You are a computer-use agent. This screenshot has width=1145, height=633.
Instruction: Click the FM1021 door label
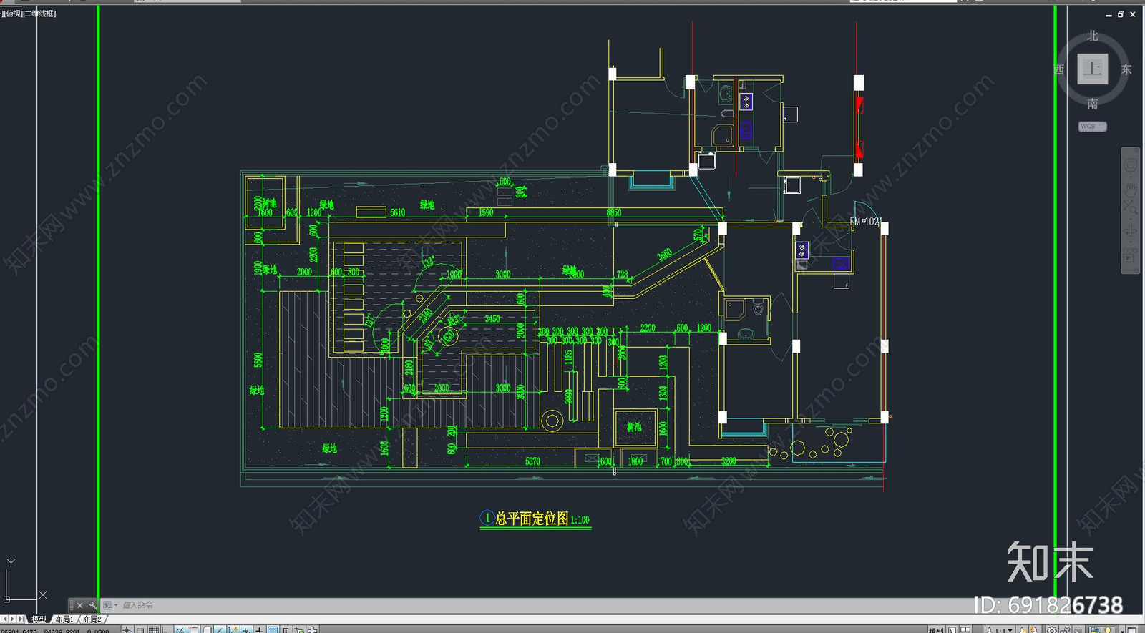coord(866,222)
